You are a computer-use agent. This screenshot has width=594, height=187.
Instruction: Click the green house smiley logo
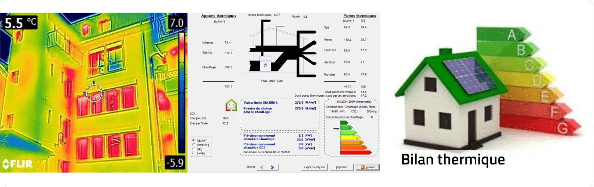pyautogui.click(x=231, y=104)
